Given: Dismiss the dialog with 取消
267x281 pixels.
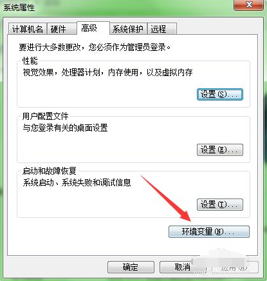Looking at the screenshot, I should [183, 267].
